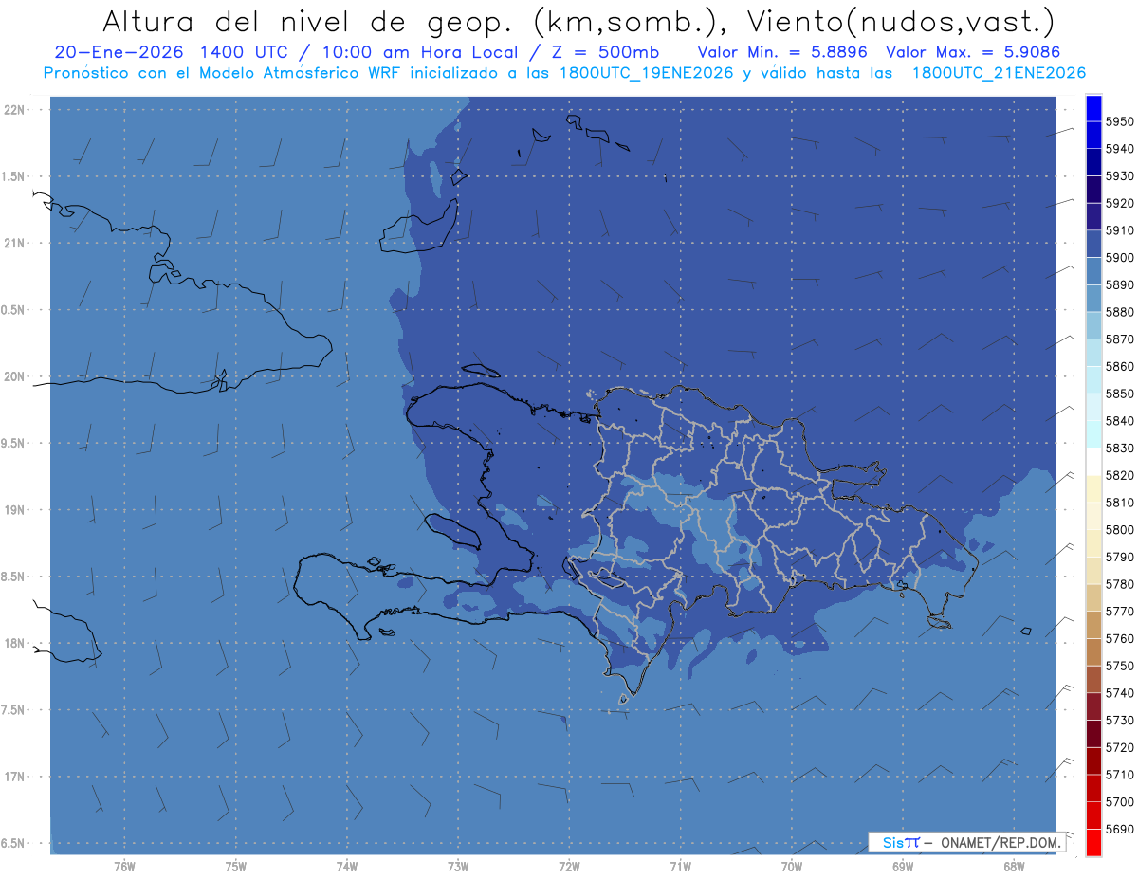
Task: Click the "17N" latitude label
Action: pyautogui.click(x=16, y=777)
